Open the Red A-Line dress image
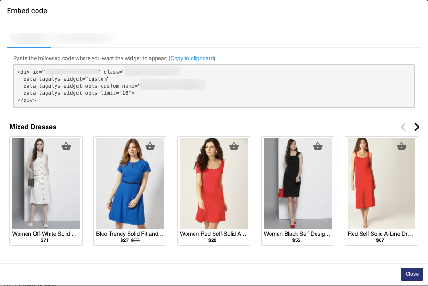428x286 pixels. (381, 184)
